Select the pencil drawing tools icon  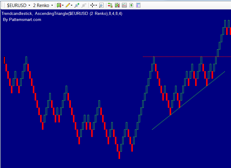(68, 5)
